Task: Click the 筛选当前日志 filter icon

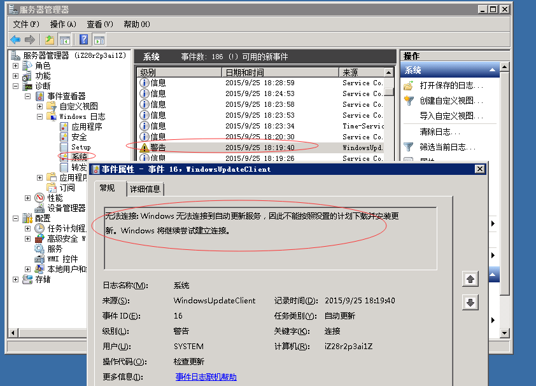Action: coord(409,147)
